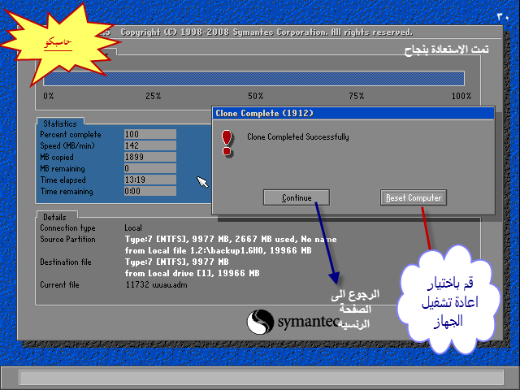The height and width of the screenshot is (390, 520).
Task: Click the red exclamation mark icon
Action: pyautogui.click(x=227, y=143)
